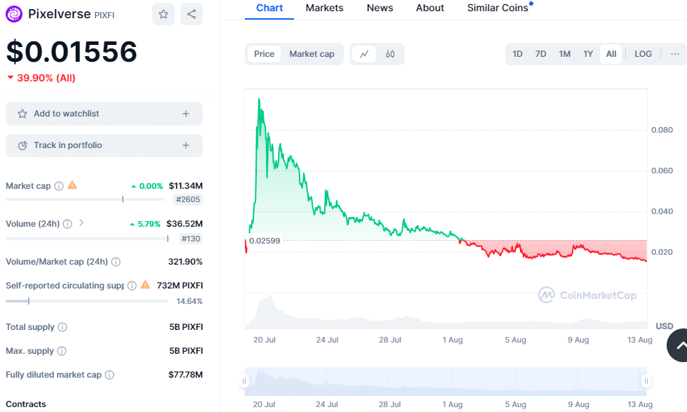687x412 pixels.
Task: Click the 732M PIXFI supply value
Action: coord(180,286)
